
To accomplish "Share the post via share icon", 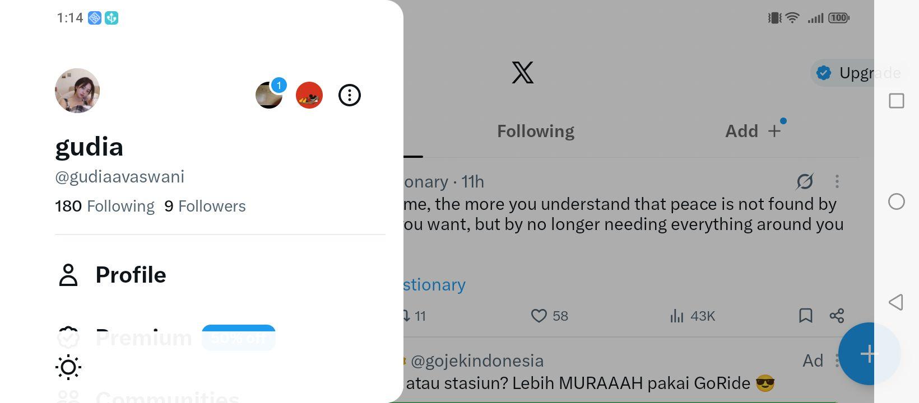I will [837, 316].
